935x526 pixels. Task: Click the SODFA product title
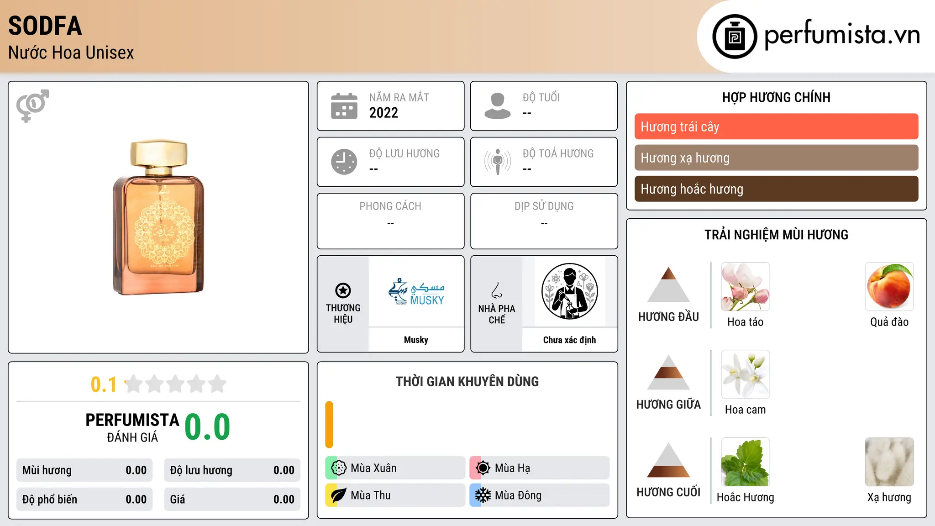click(45, 26)
